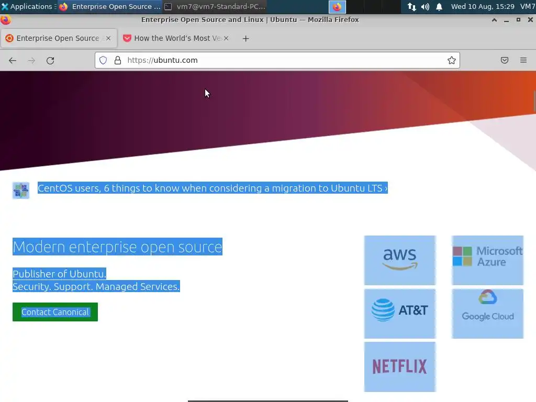536x402 pixels.
Task: Click Security. Support. Managed Services. text
Action: coord(96,286)
